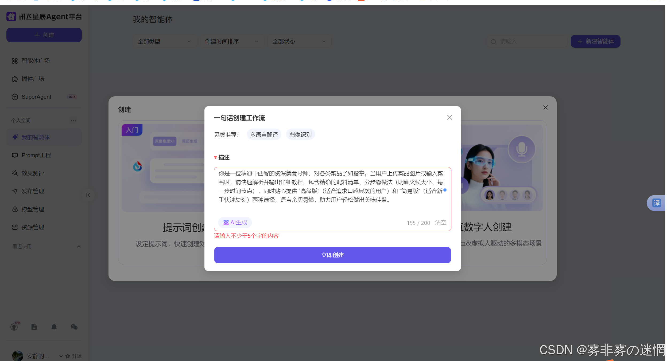This screenshot has height=361, width=667.
Task: Open the 全部类型 dropdown
Action: coord(164,42)
